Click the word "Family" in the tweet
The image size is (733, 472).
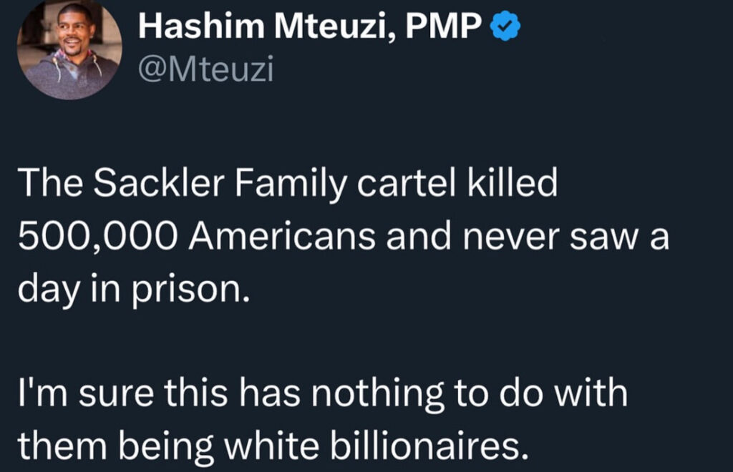click(269, 185)
